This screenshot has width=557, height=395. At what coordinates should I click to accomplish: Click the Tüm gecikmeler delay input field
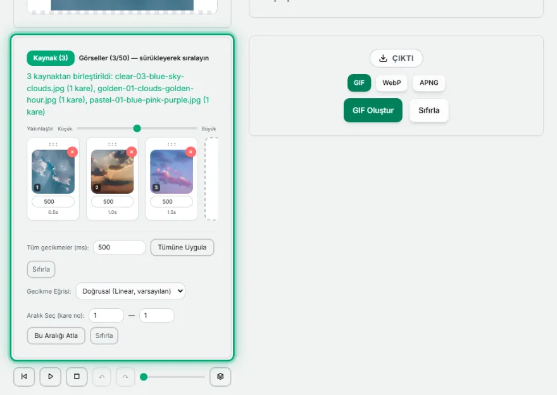[x=120, y=248]
